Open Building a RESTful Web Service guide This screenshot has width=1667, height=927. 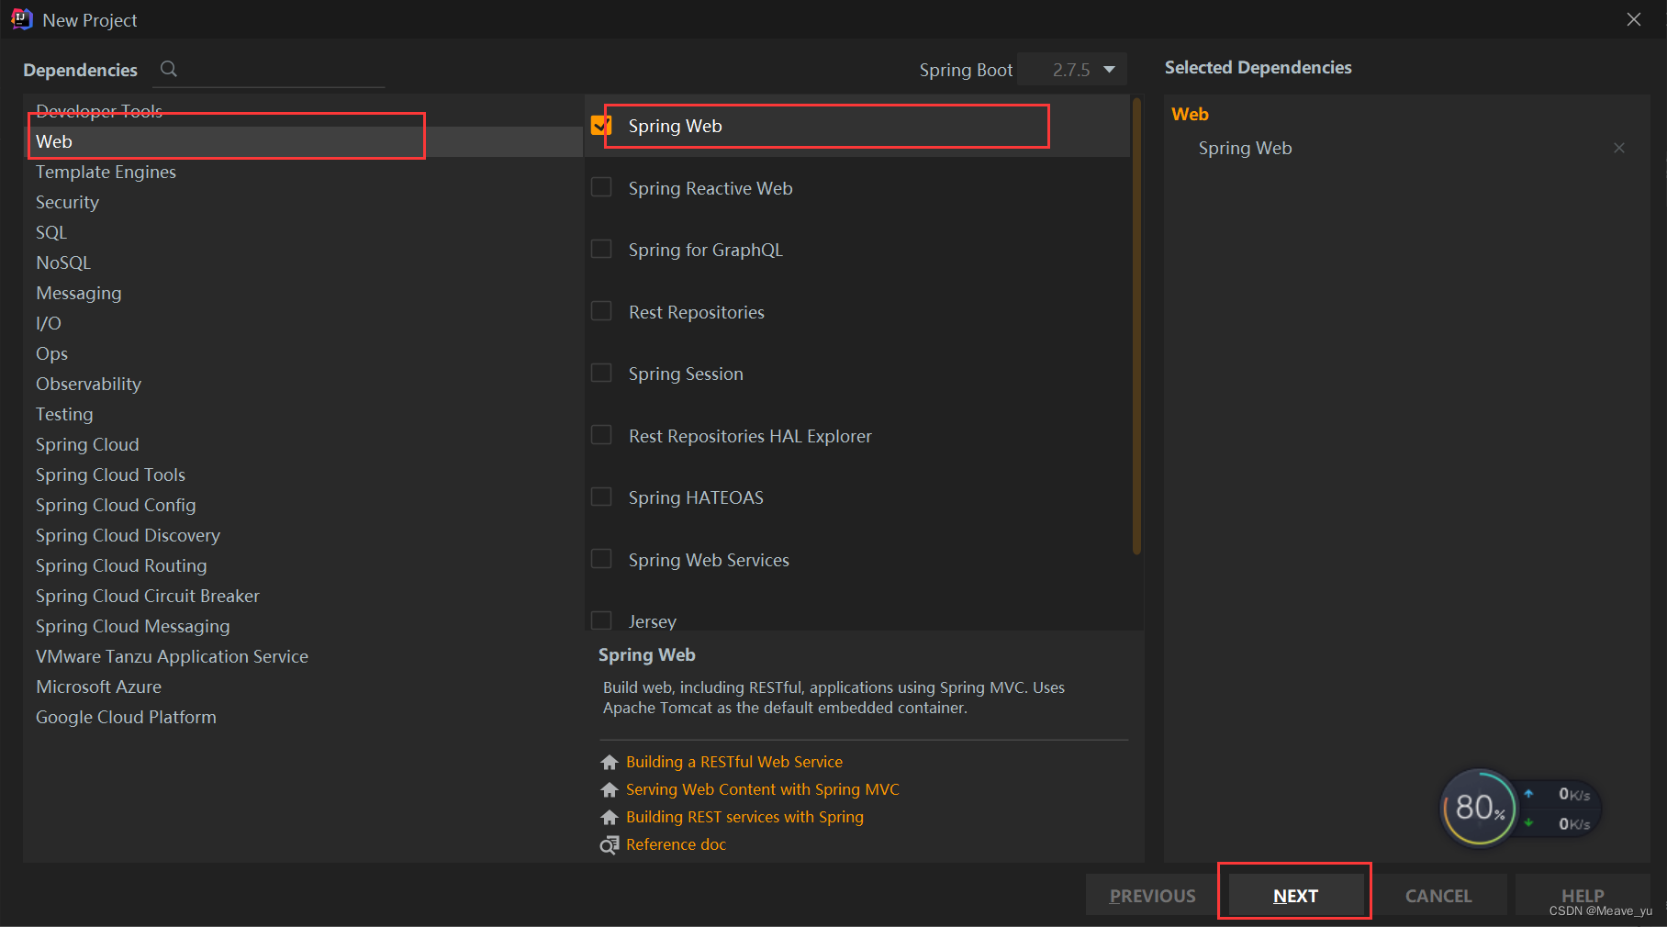734,762
